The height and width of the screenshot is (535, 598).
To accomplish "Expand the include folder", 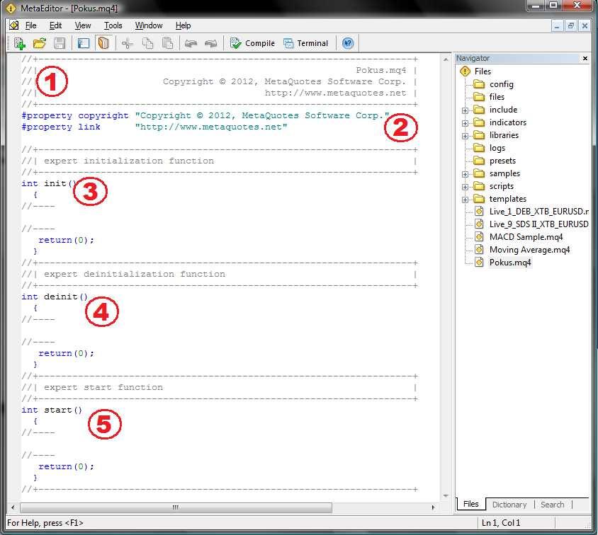I will click(465, 110).
